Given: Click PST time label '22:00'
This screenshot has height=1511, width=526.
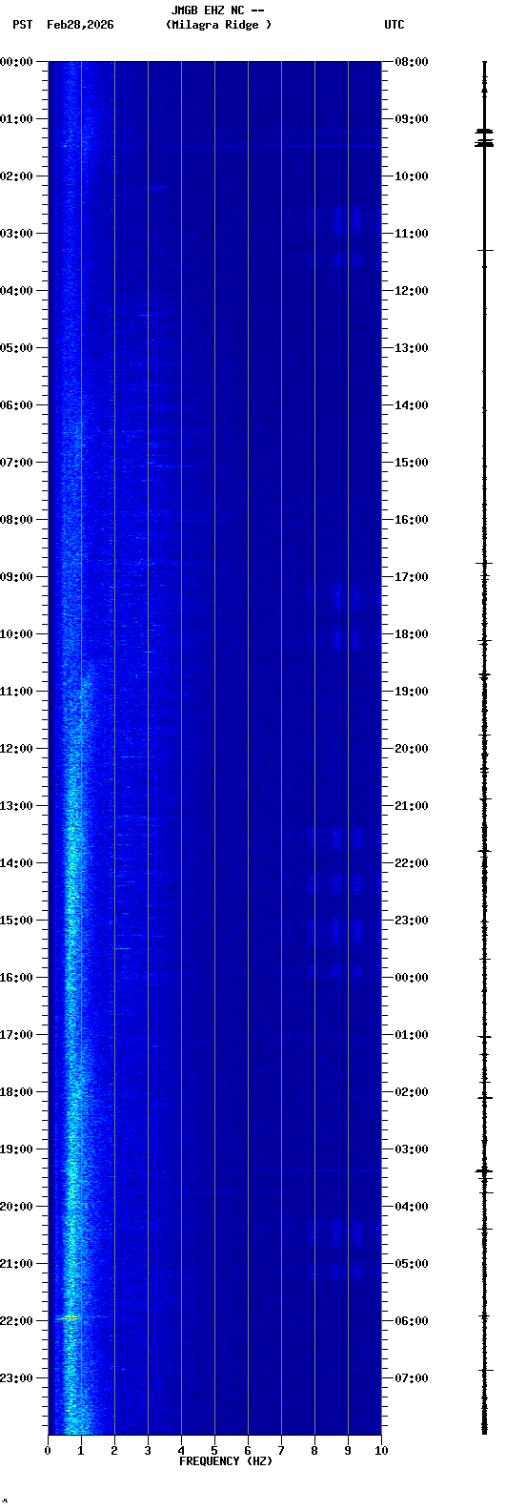Looking at the screenshot, I should click(17, 1321).
